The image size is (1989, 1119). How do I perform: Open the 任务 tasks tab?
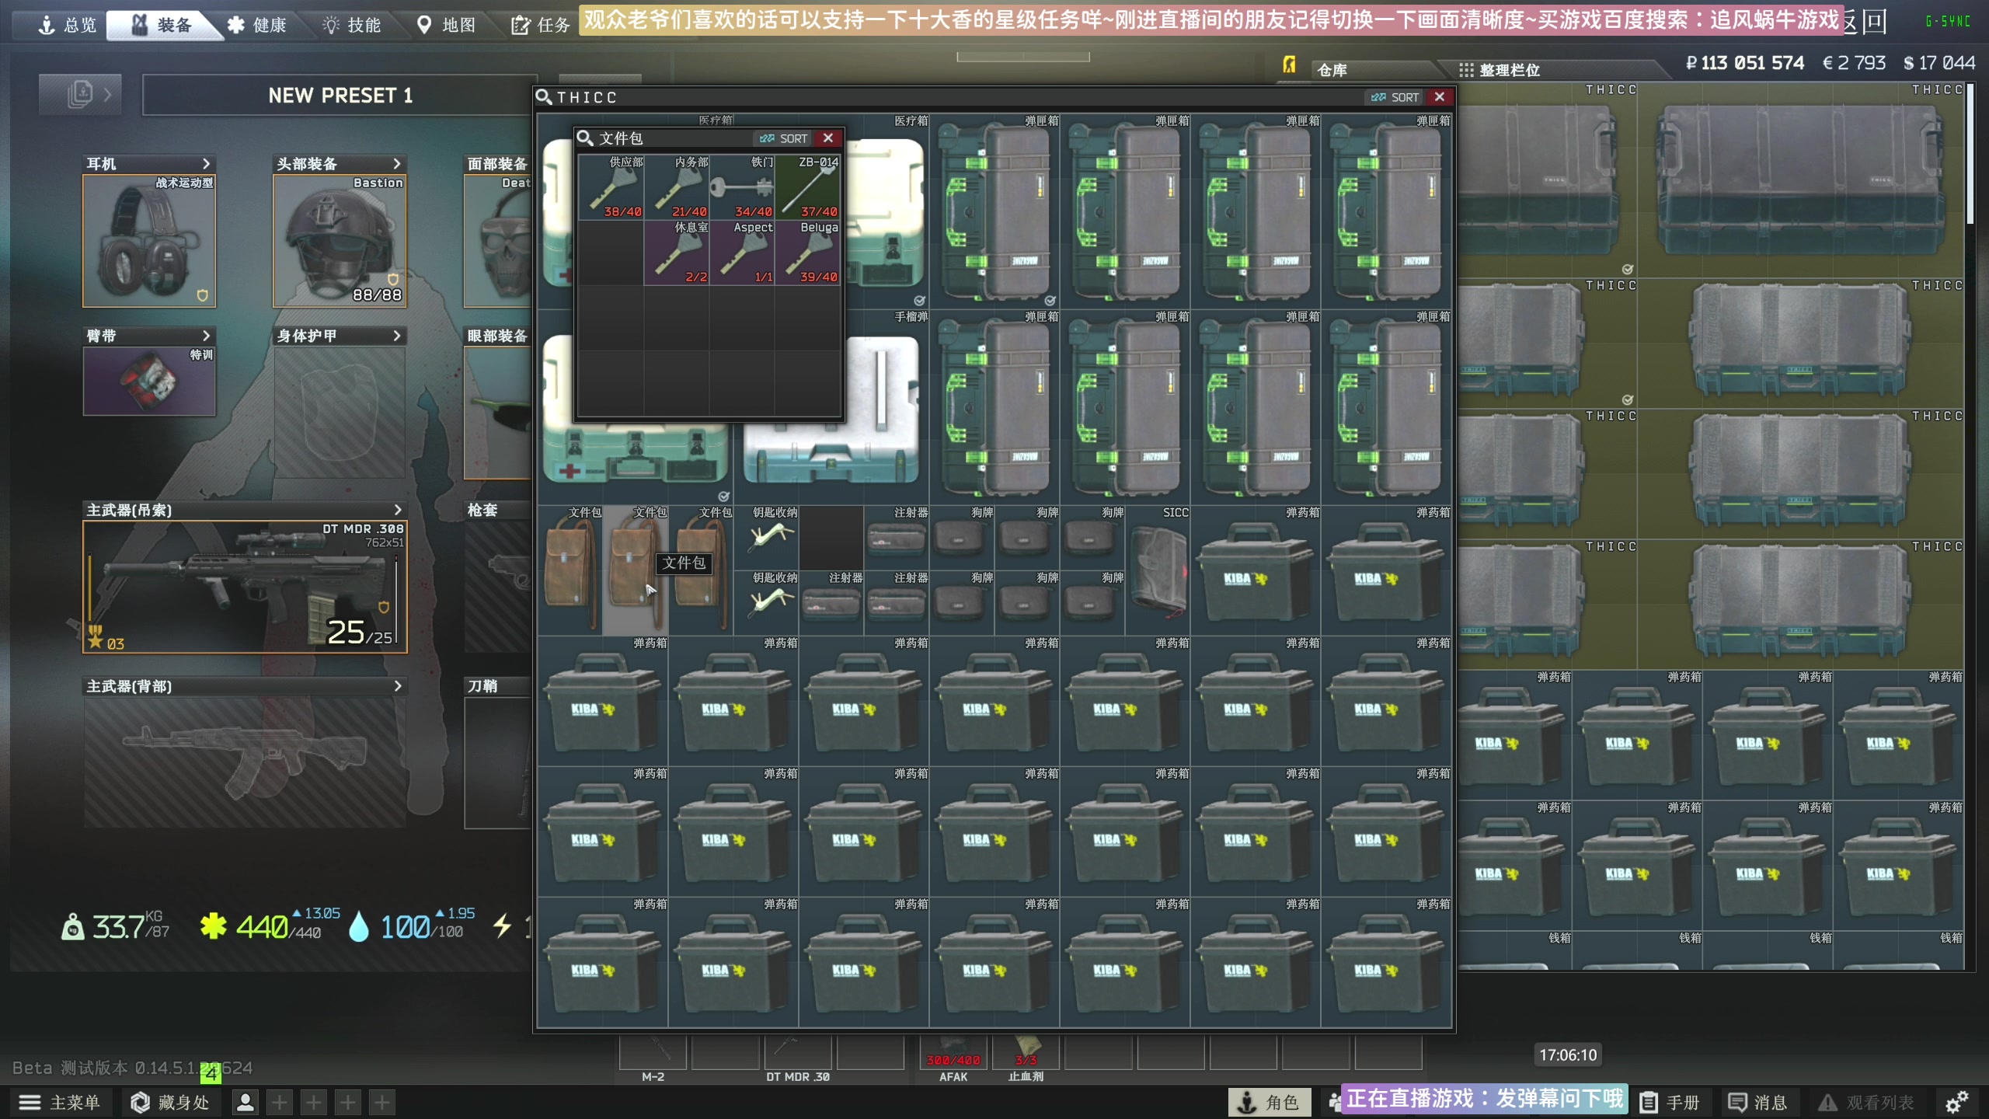[x=542, y=25]
